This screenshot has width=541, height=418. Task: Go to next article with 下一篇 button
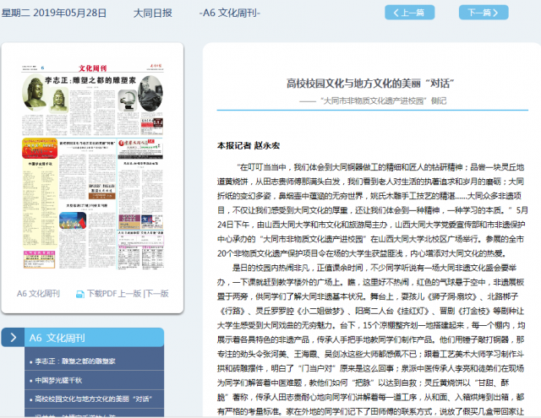[484, 13]
